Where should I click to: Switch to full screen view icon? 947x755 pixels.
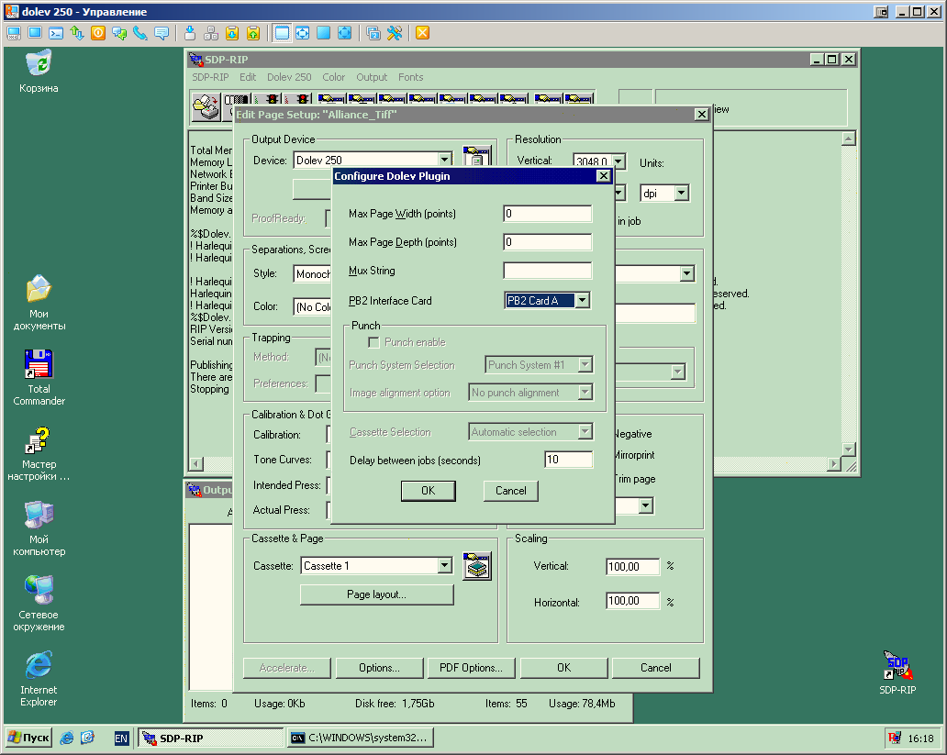tap(324, 33)
